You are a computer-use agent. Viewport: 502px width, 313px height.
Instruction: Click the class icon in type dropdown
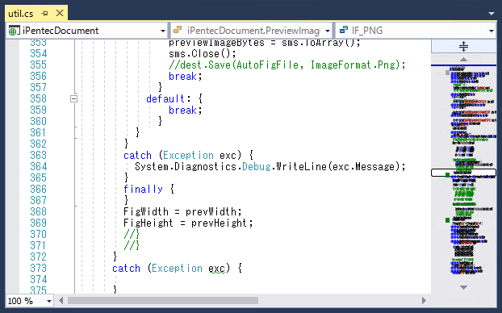177,30
